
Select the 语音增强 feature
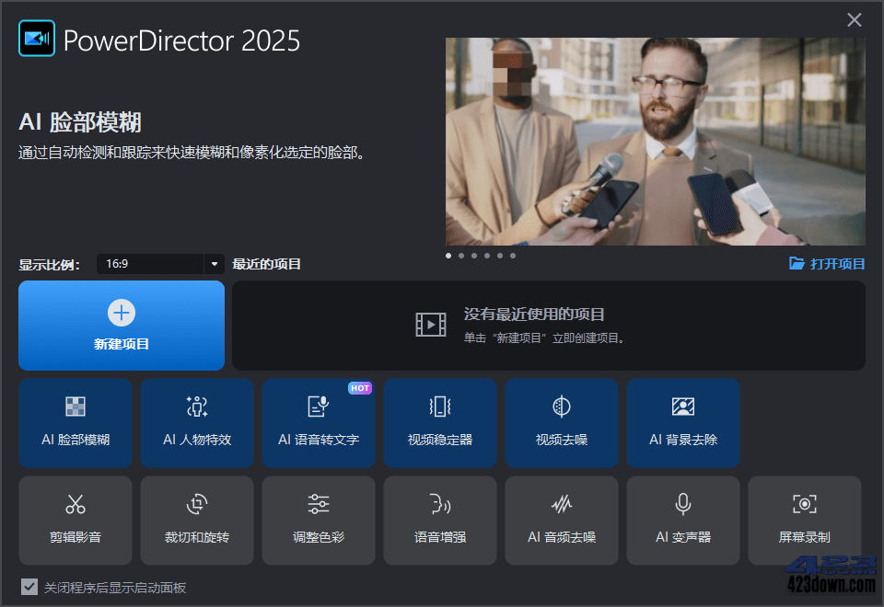click(440, 521)
